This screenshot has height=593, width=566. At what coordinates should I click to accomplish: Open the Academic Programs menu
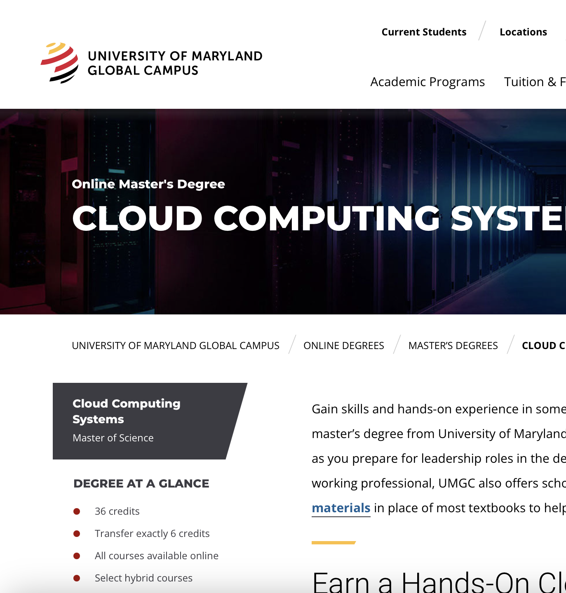427,82
